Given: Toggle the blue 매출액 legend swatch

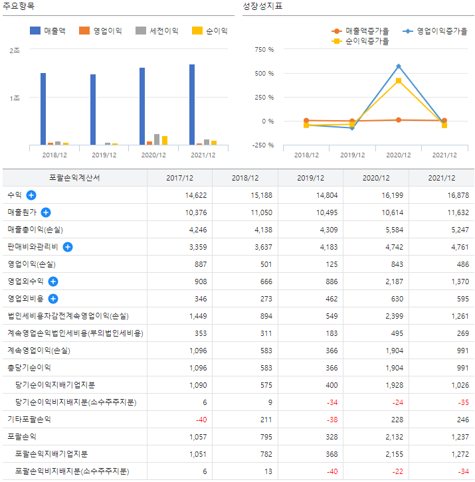Looking at the screenshot, I should pyautogui.click(x=35, y=31).
